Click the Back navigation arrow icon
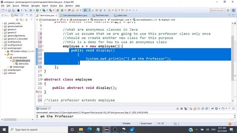The width and height of the screenshot is (237, 133). (x=127, y=10)
